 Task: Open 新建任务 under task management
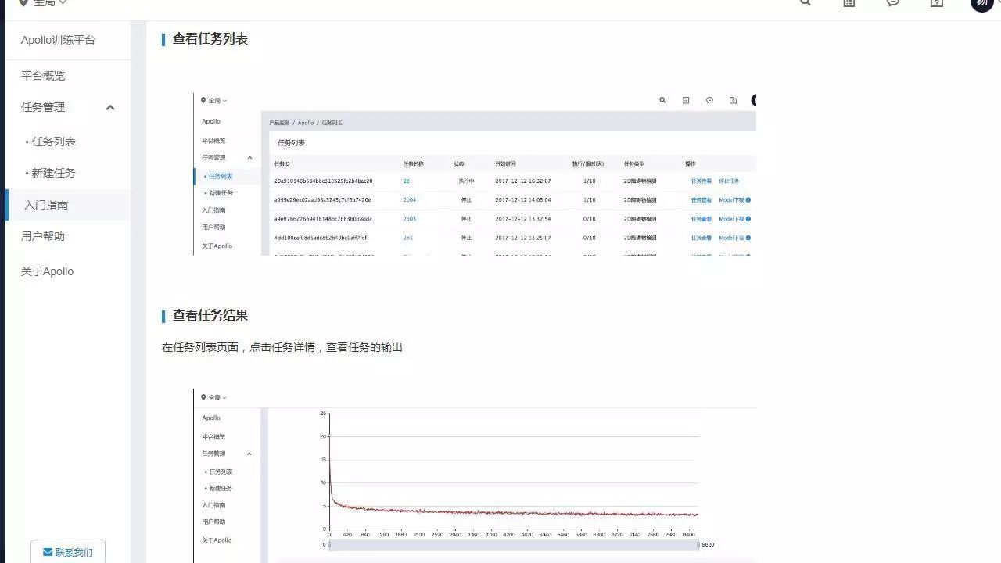click(53, 173)
